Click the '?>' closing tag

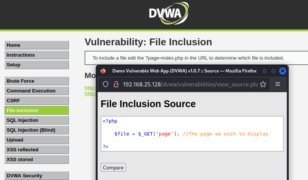pos(106,146)
